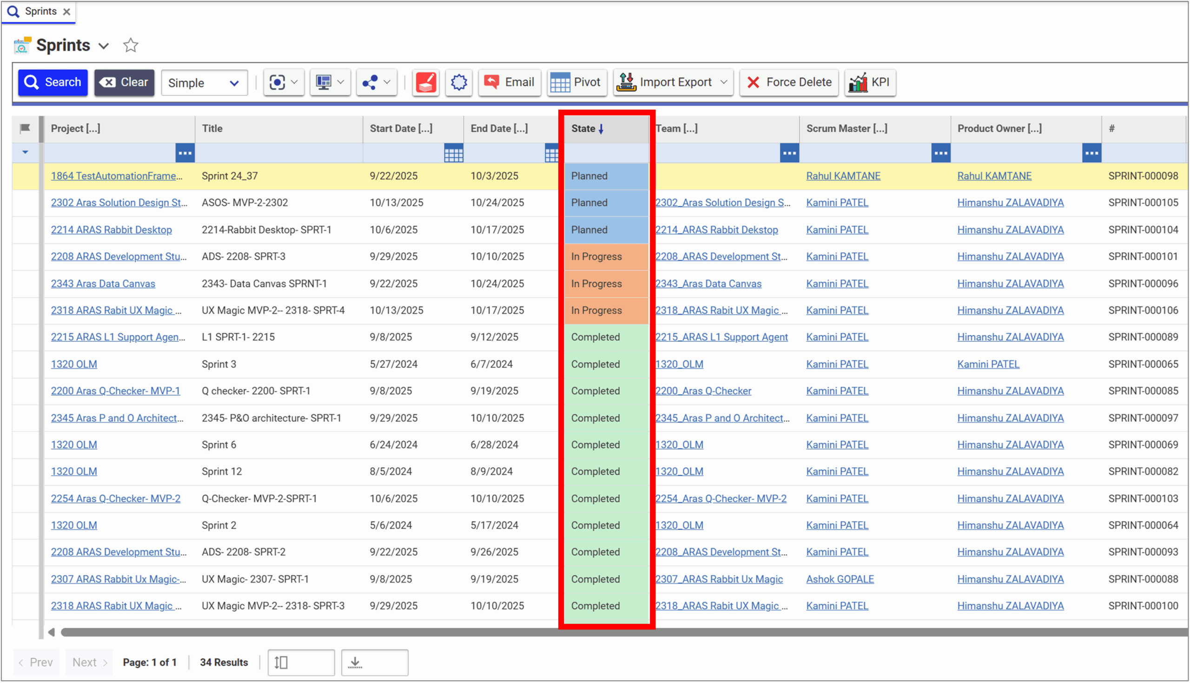The height and width of the screenshot is (683, 1190).
Task: Click the 'Completed' state for Sprint 12
Action: [606, 472]
